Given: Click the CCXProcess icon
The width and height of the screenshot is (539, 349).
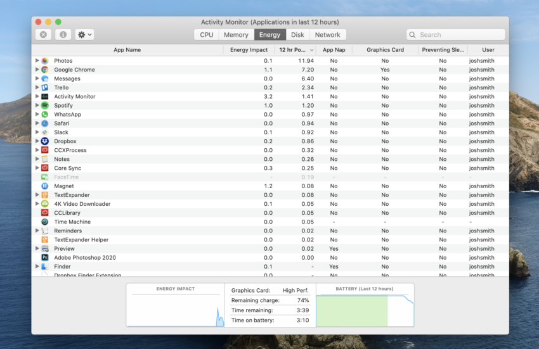Looking at the screenshot, I should 44,150.
